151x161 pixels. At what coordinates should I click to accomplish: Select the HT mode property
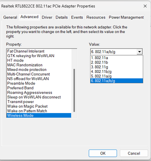[x=39, y=60]
